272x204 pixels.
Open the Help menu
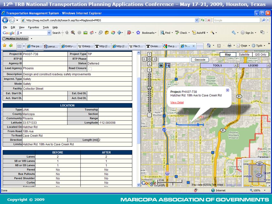tap(55, 27)
